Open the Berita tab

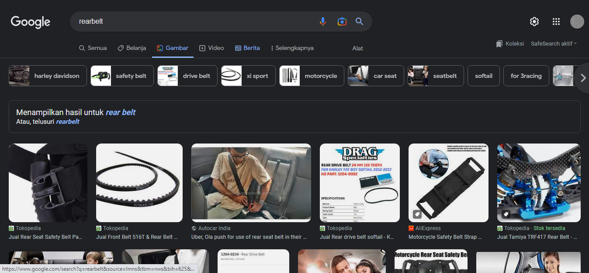[248, 48]
